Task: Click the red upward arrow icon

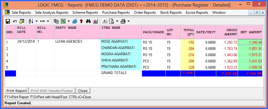Action: 81,21
